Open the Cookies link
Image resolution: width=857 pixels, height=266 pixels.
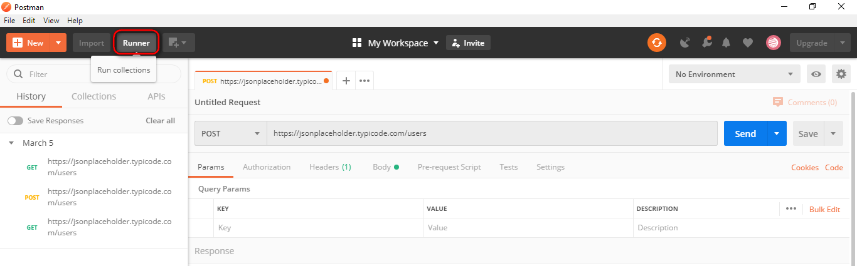[805, 167]
